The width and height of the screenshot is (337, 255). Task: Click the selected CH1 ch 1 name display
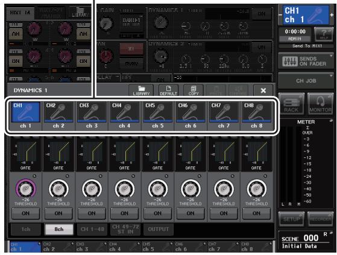(x=306, y=15)
